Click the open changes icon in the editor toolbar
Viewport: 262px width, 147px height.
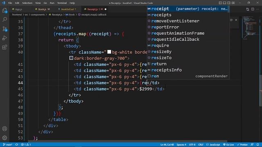pos(248,9)
